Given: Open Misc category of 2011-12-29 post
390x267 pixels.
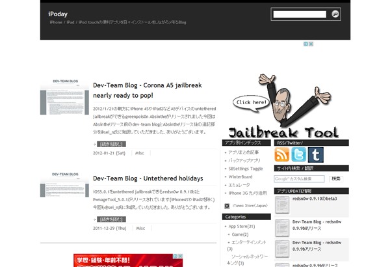Looking at the screenshot, I should click(x=140, y=228).
